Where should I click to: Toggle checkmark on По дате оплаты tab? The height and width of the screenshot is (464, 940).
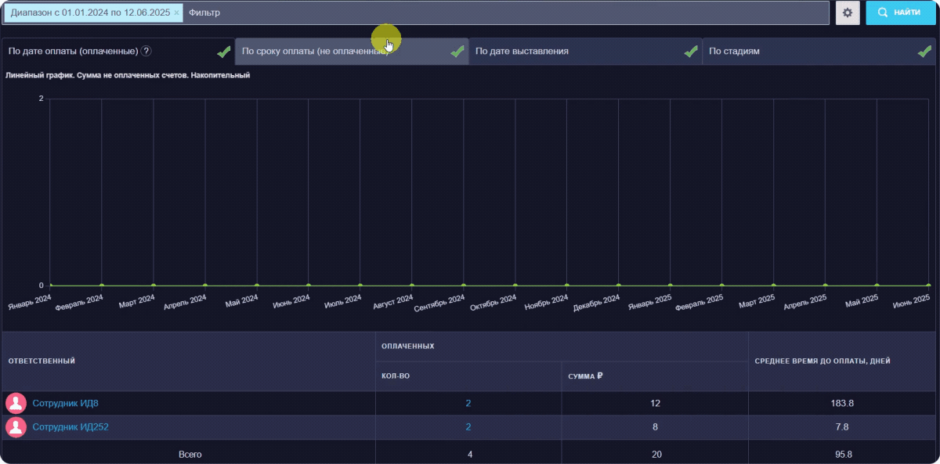coord(224,52)
